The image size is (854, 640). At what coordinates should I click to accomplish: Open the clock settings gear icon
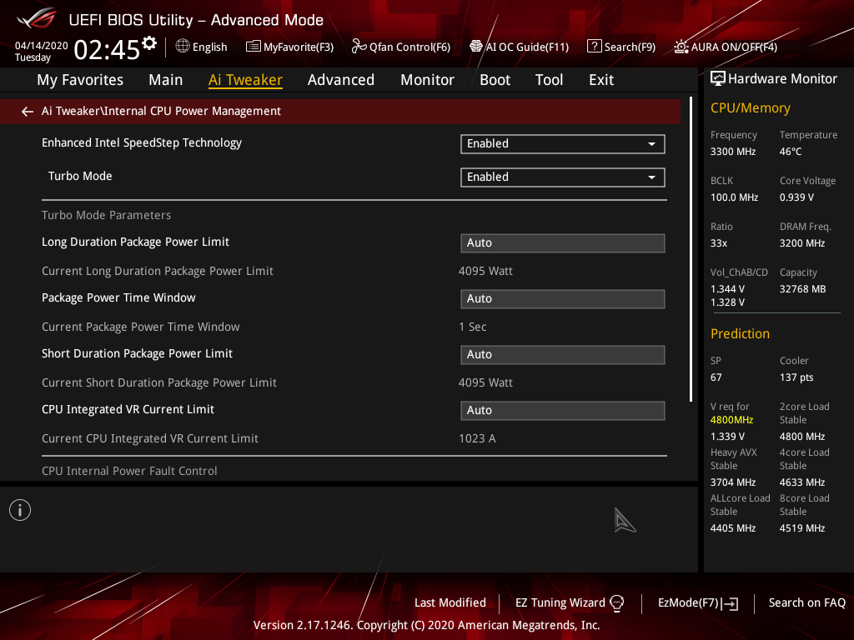tap(149, 42)
